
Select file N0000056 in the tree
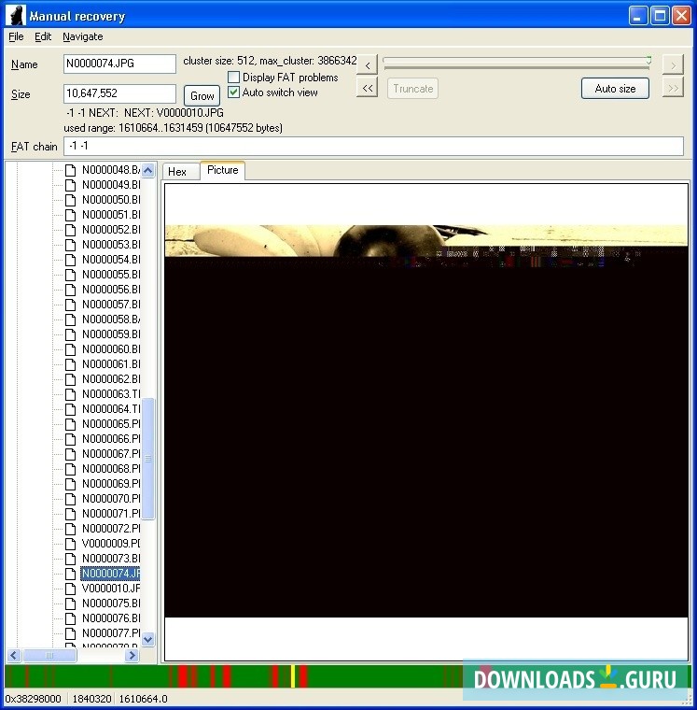pyautogui.click(x=111, y=290)
